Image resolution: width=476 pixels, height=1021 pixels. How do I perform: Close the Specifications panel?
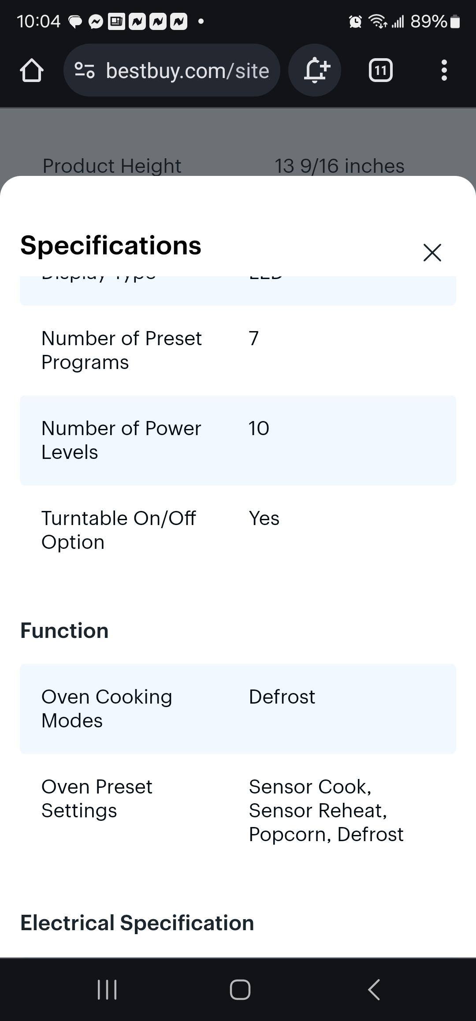tap(432, 253)
